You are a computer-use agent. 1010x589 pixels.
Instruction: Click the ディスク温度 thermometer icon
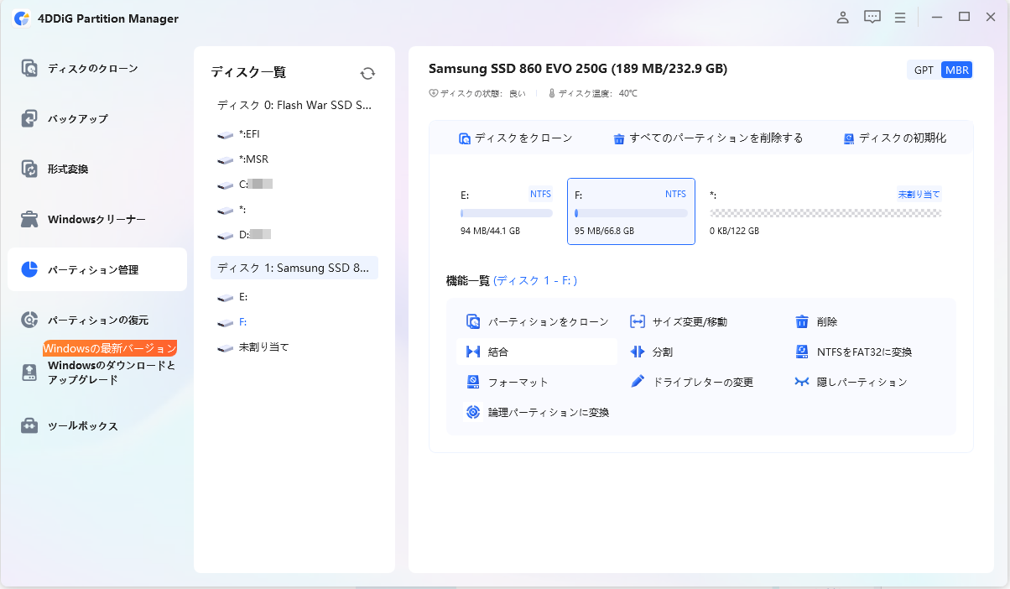click(552, 94)
